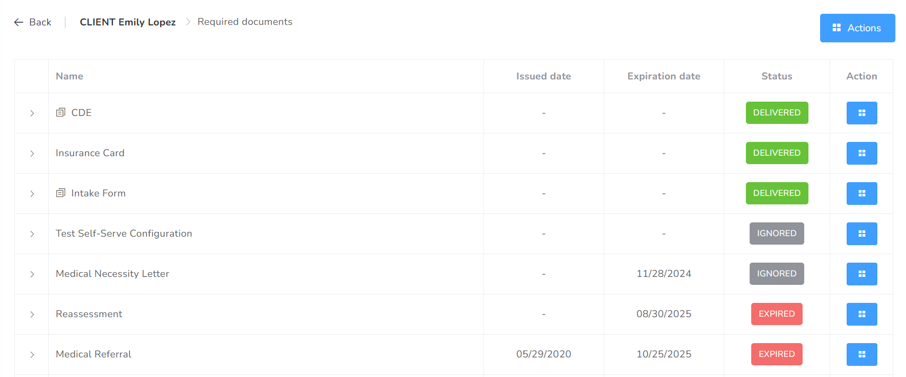Open action menu for Medical Referral row

tap(861, 354)
